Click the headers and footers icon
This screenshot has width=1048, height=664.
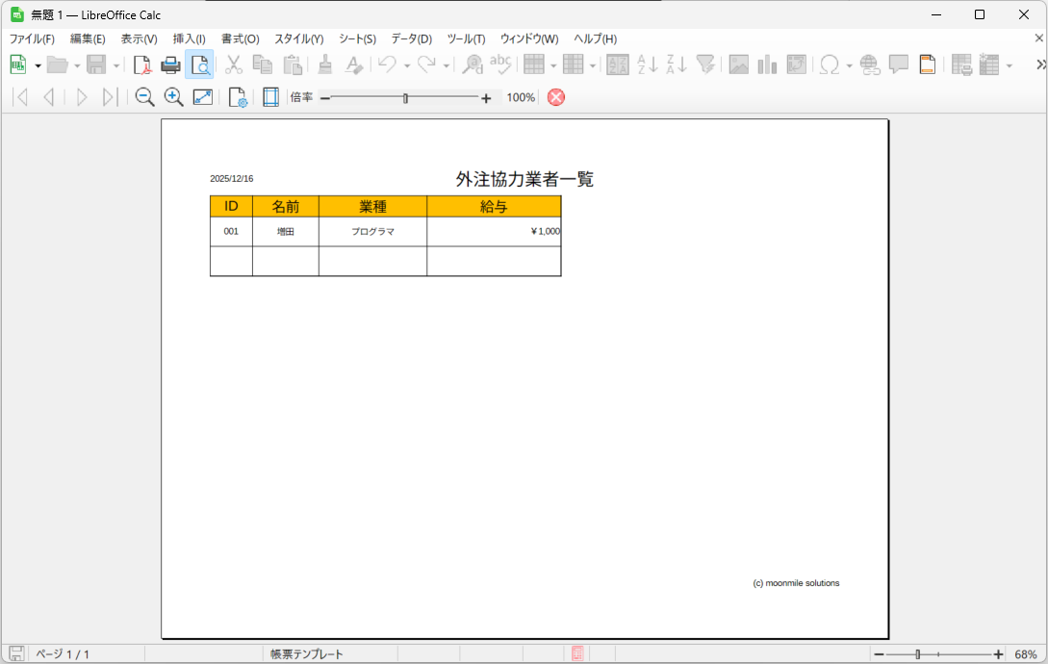(927, 64)
